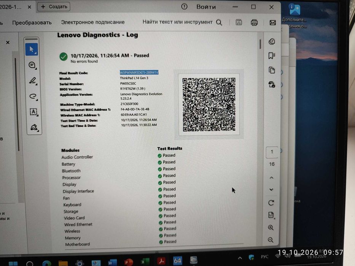The width and height of the screenshot is (355, 266).
Task: Open the Help question mark icon
Action: 184,7
